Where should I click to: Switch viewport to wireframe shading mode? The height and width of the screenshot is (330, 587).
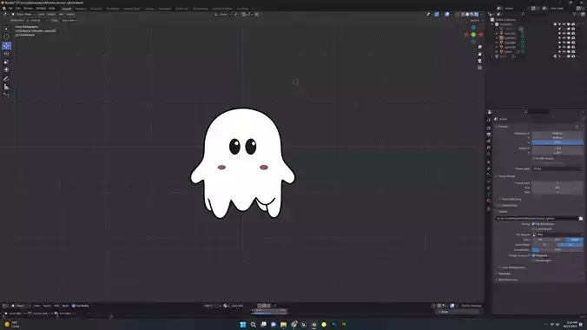point(463,14)
